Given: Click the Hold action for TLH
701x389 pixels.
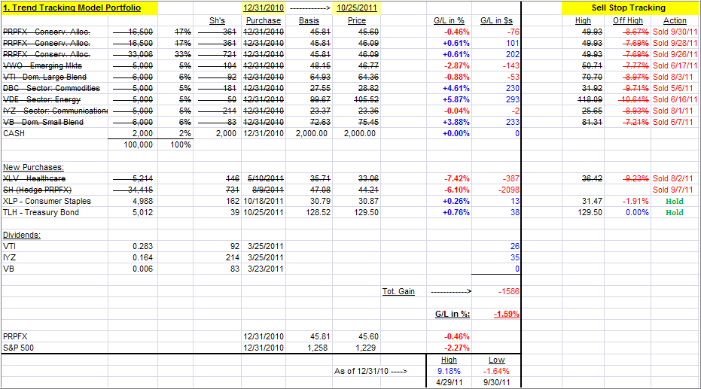Looking at the screenshot, I should pos(675,213).
